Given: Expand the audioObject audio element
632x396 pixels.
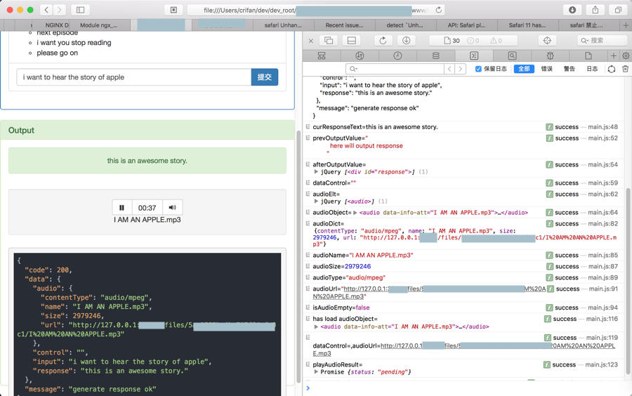Looking at the screenshot, I should pos(355,213).
